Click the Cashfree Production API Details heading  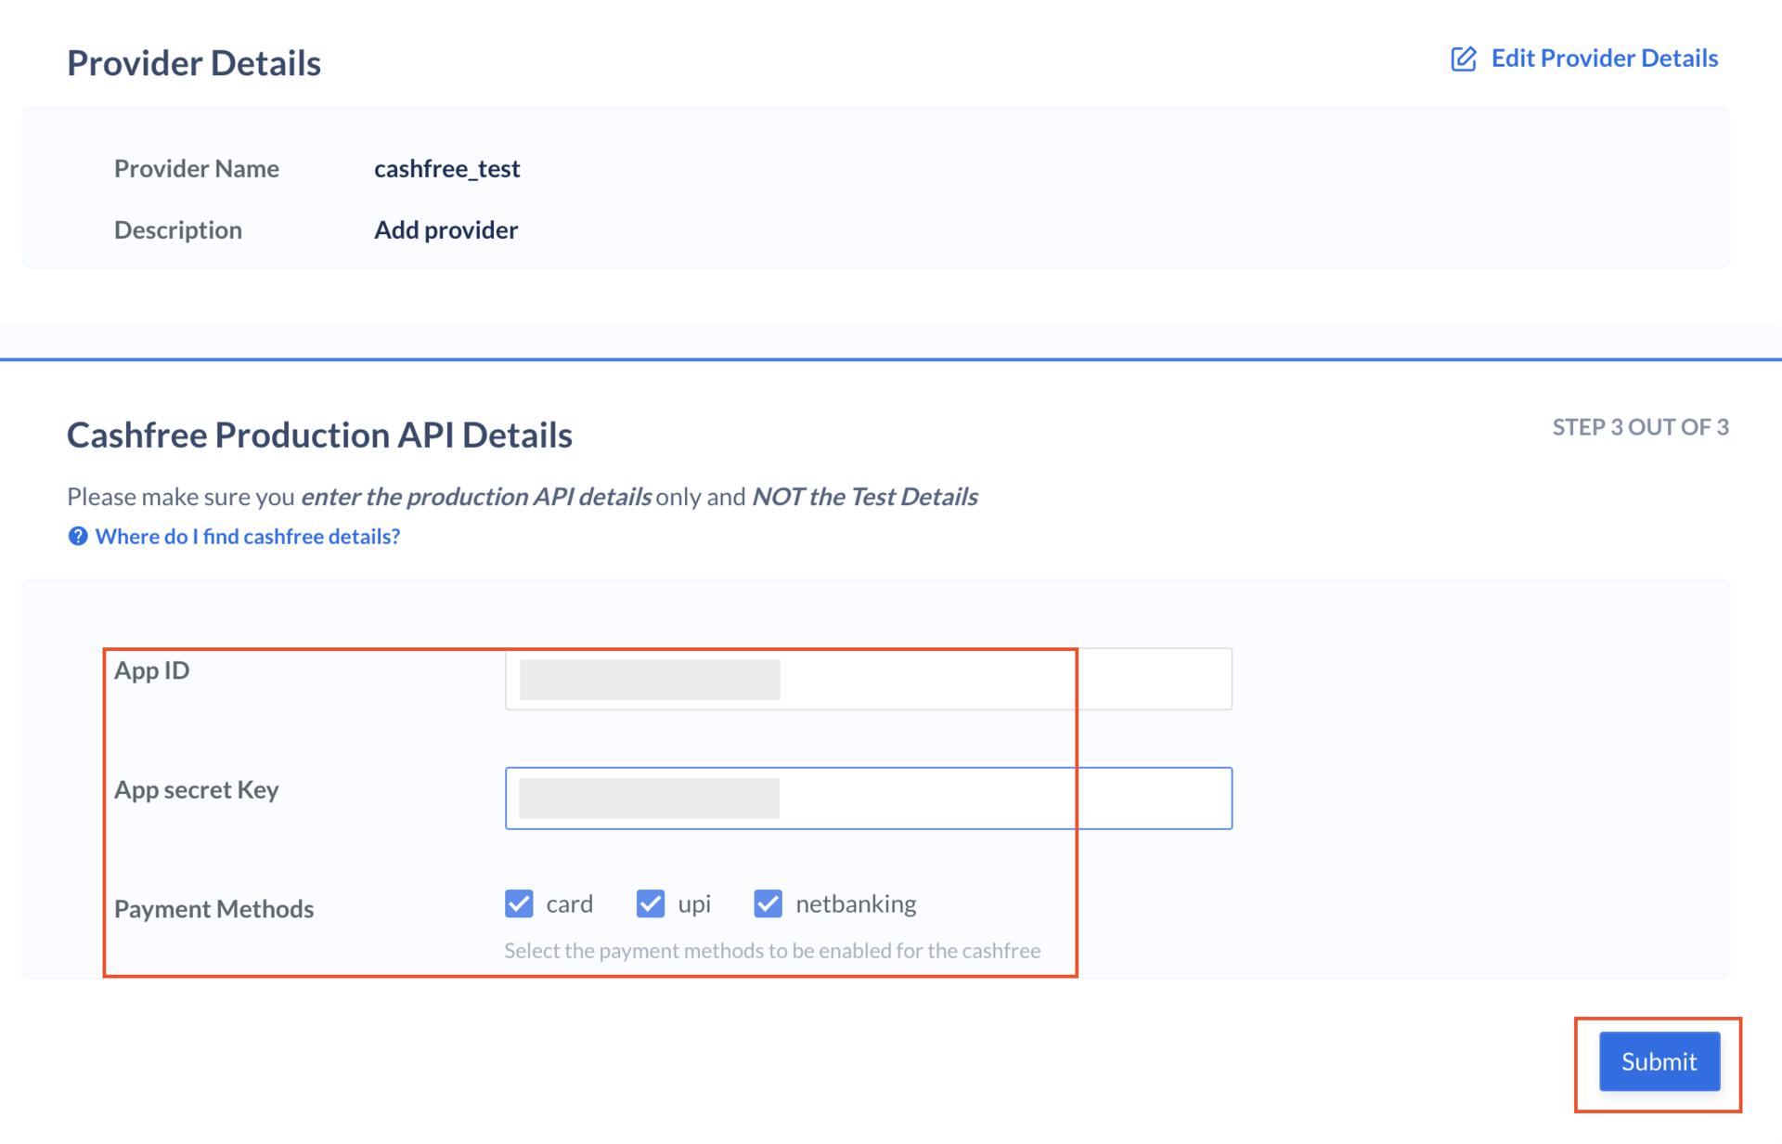pos(319,435)
